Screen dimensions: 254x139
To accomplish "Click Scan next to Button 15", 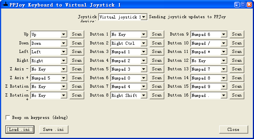I will click(237, 86).
